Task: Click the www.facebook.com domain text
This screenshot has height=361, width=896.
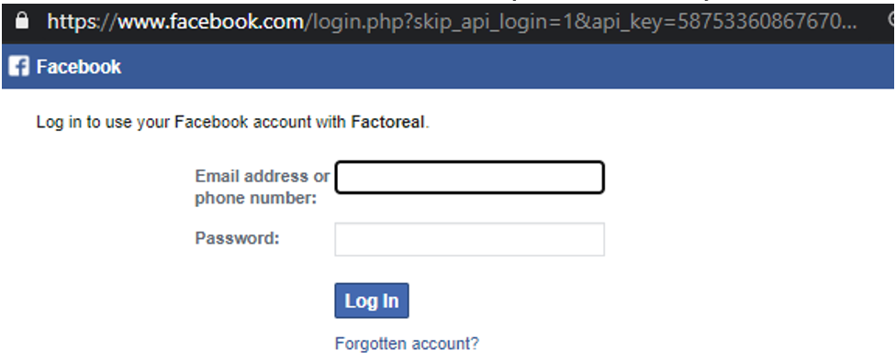Action: [x=211, y=22]
